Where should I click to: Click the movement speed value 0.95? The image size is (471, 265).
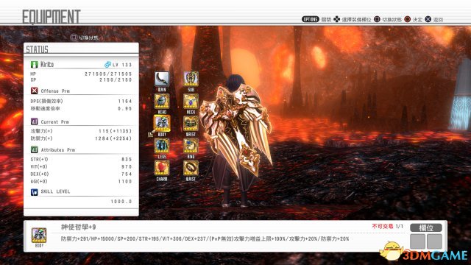pos(125,108)
